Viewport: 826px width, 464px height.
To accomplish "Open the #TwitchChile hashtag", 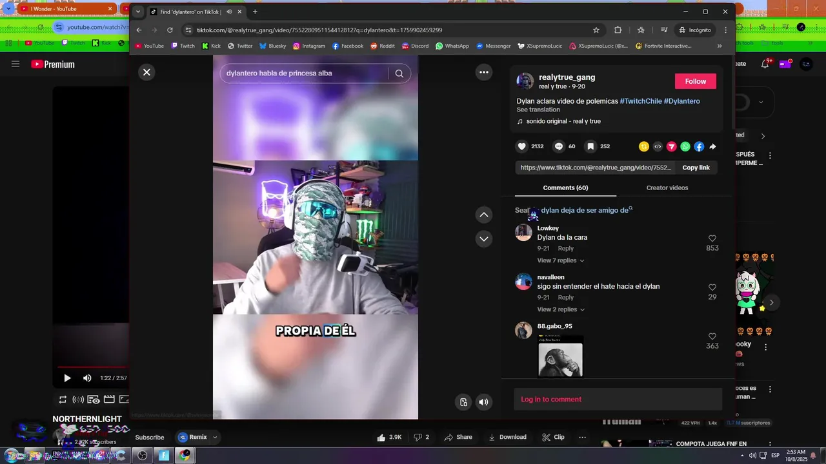I will pos(641,101).
